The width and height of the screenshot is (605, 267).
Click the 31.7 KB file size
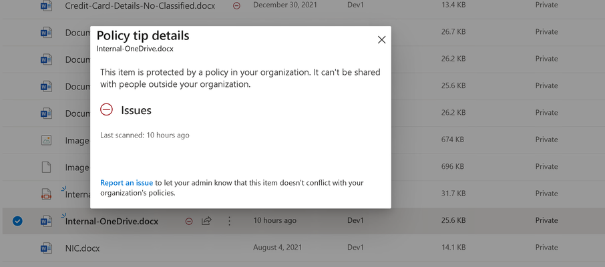pyautogui.click(x=453, y=194)
